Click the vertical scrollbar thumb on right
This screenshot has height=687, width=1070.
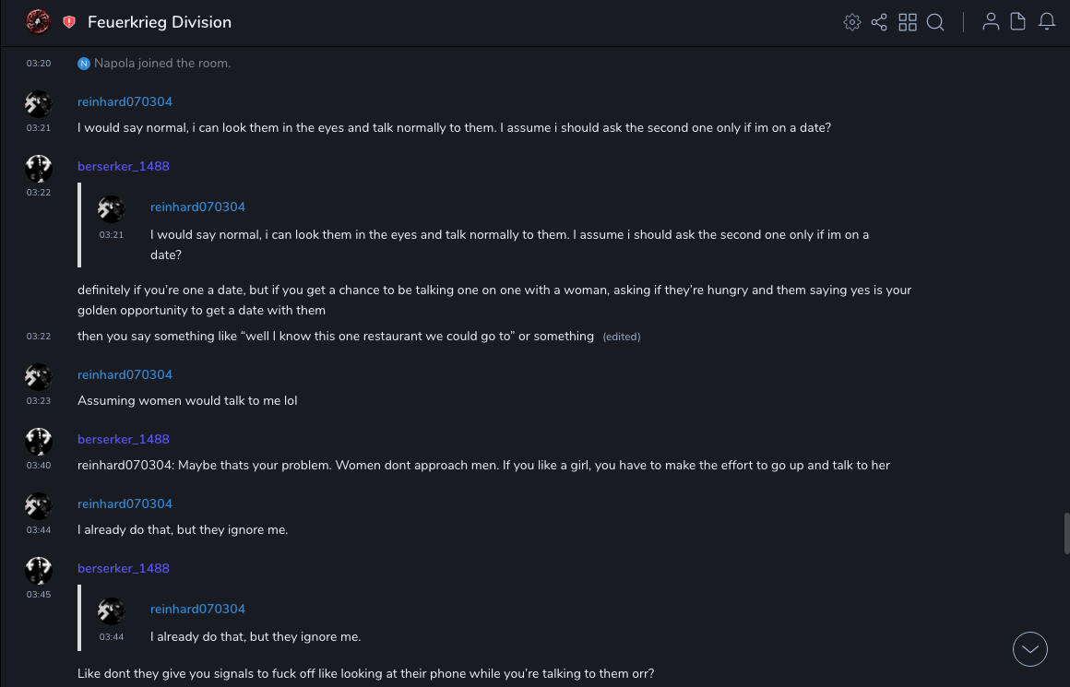pos(1066,532)
